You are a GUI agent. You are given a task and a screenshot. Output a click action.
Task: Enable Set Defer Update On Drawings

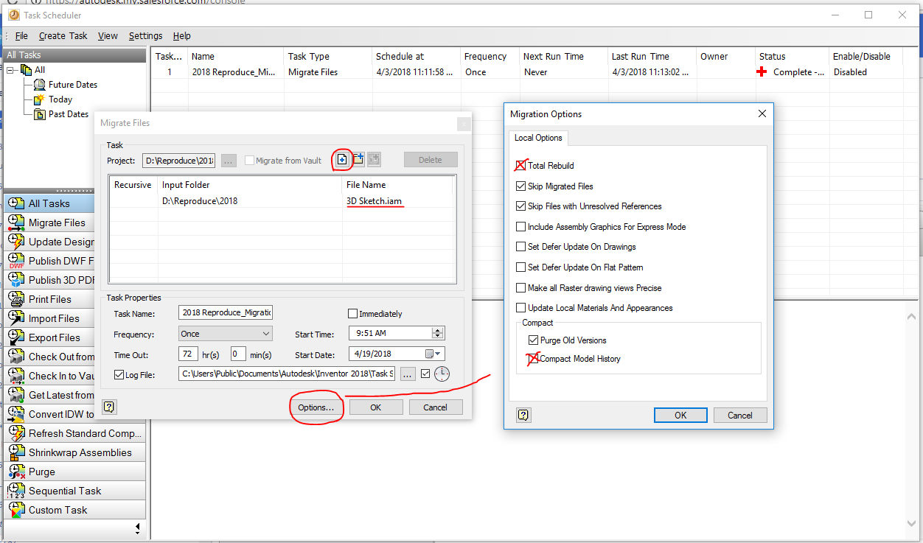tap(521, 247)
